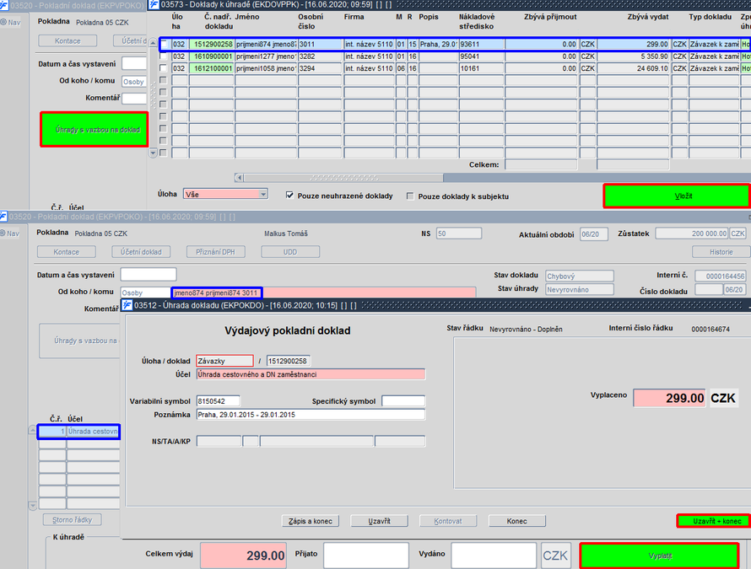Click the green Vložit button

676,196
